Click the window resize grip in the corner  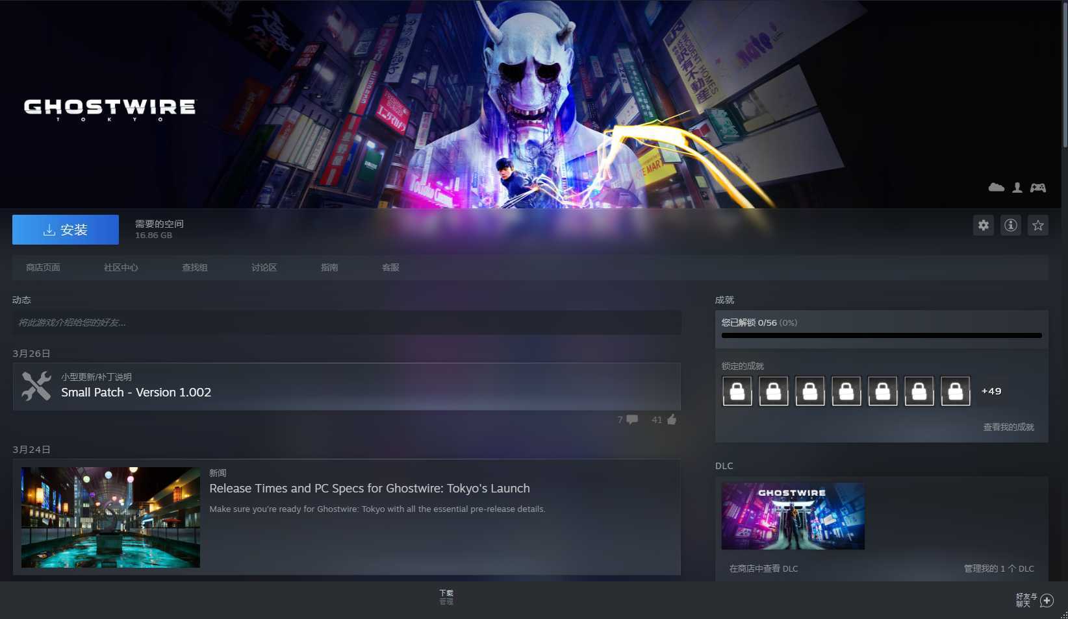[x=1063, y=614]
